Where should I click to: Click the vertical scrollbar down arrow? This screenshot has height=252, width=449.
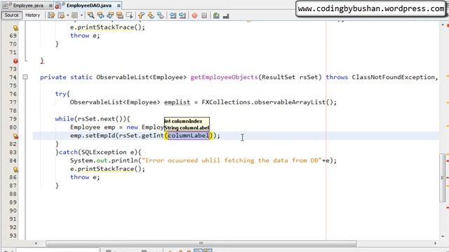[443, 237]
